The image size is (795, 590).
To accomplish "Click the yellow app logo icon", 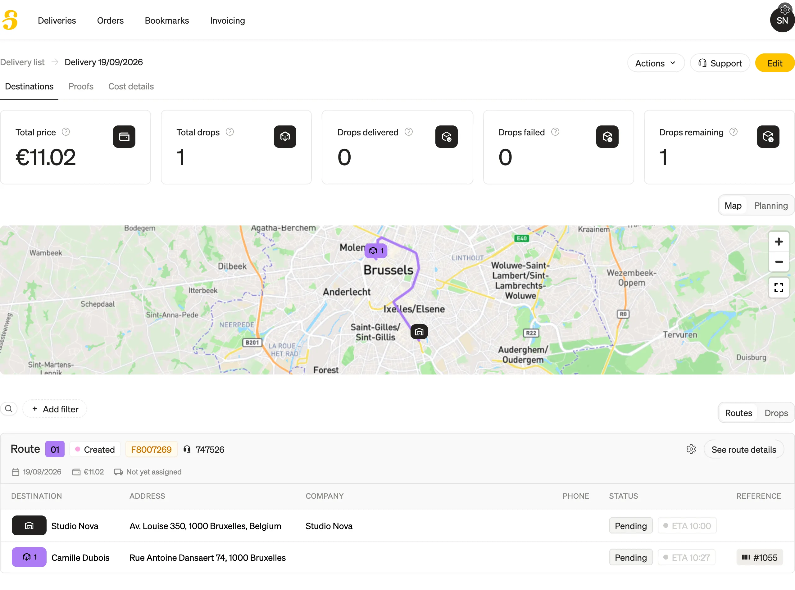I will [x=10, y=20].
